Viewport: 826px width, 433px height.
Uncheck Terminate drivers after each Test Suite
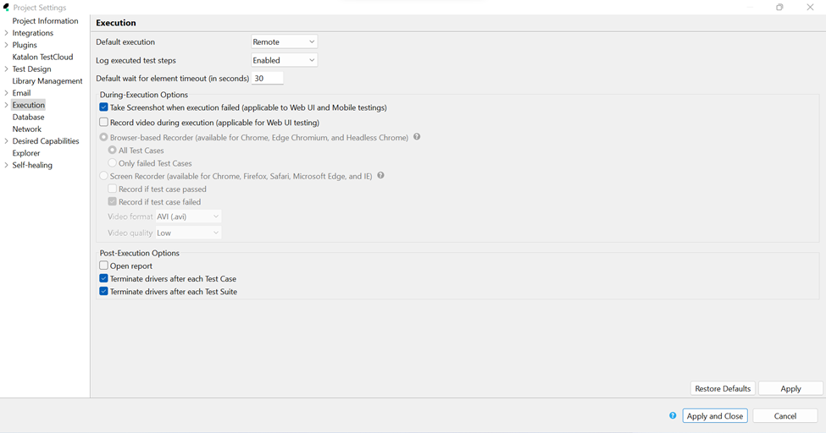(103, 292)
